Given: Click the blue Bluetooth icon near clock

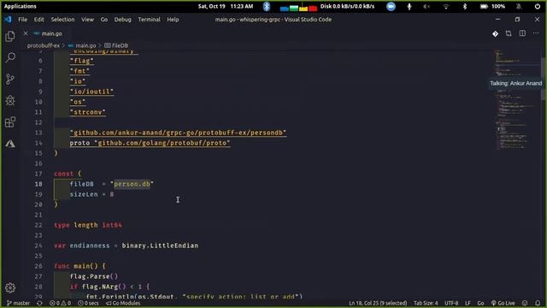Looking at the screenshot, I should [x=267, y=6].
